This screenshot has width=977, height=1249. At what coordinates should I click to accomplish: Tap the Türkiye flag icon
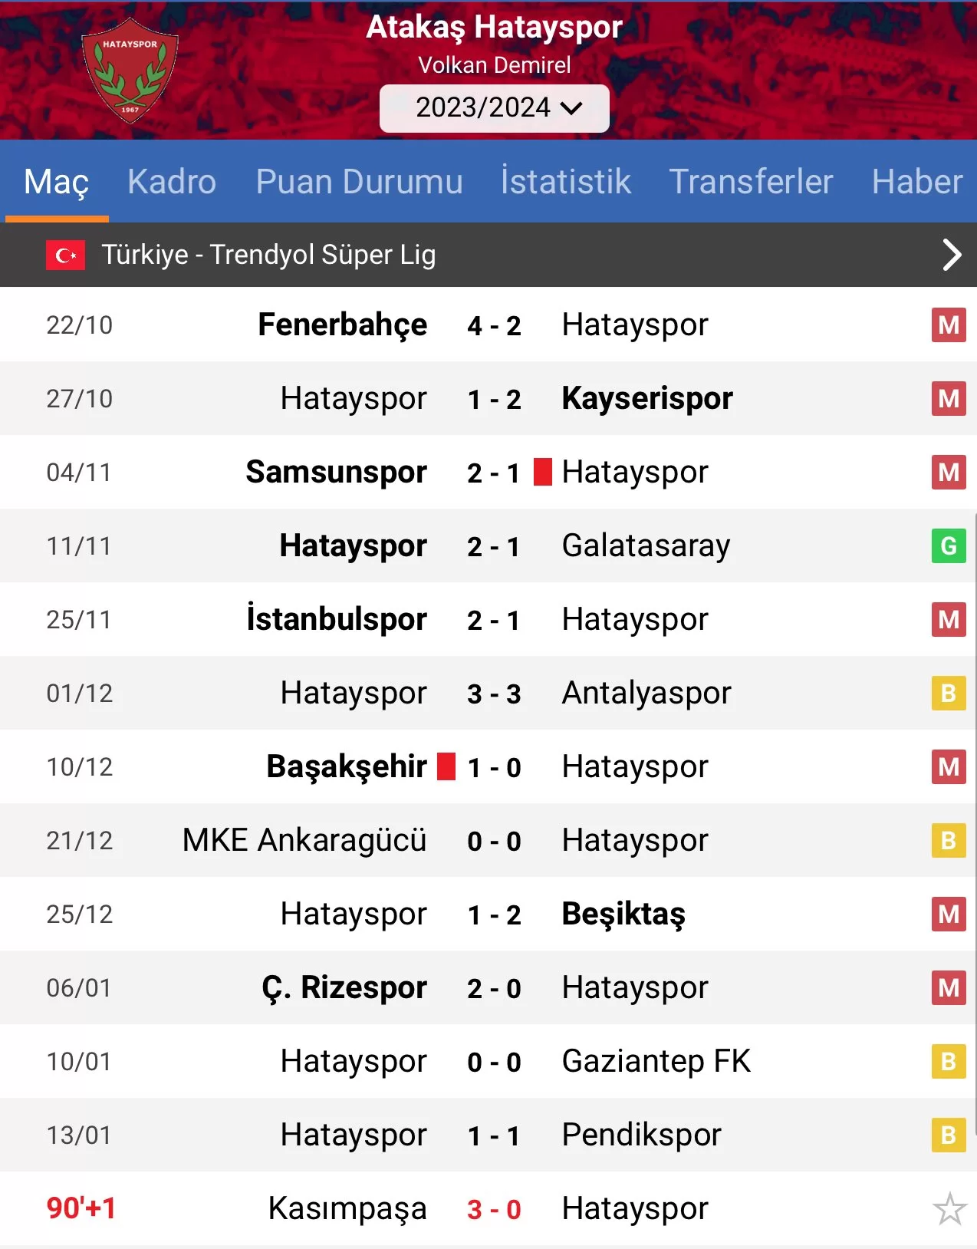pos(65,255)
